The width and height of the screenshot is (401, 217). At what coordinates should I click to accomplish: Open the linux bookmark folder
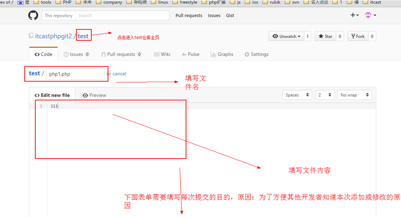pyautogui.click(x=160, y=2)
